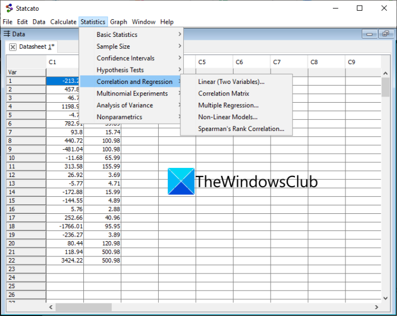
Task: Expand Basic Statistics submenu
Action: (130, 35)
